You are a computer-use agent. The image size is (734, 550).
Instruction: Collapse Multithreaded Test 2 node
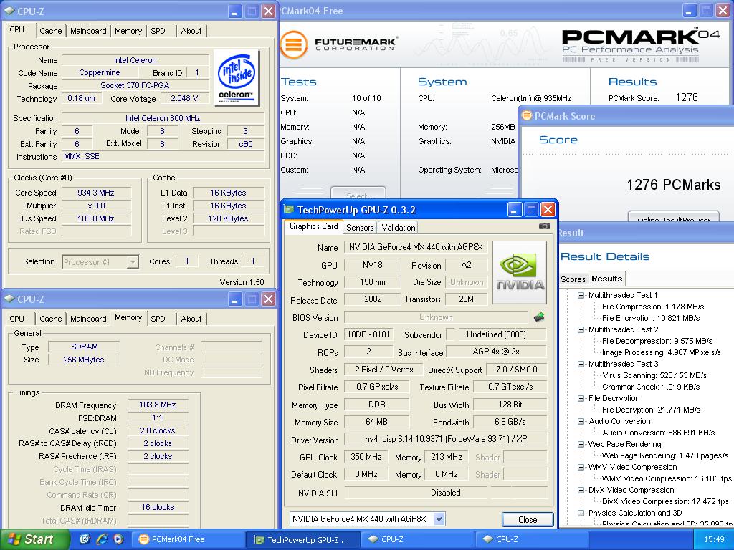pos(581,329)
